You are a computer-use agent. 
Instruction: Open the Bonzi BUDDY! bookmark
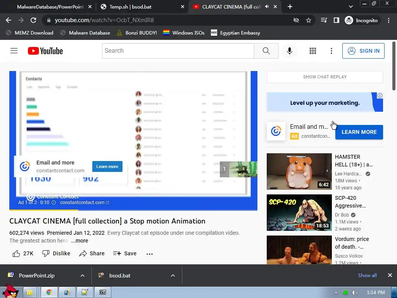pos(137,33)
